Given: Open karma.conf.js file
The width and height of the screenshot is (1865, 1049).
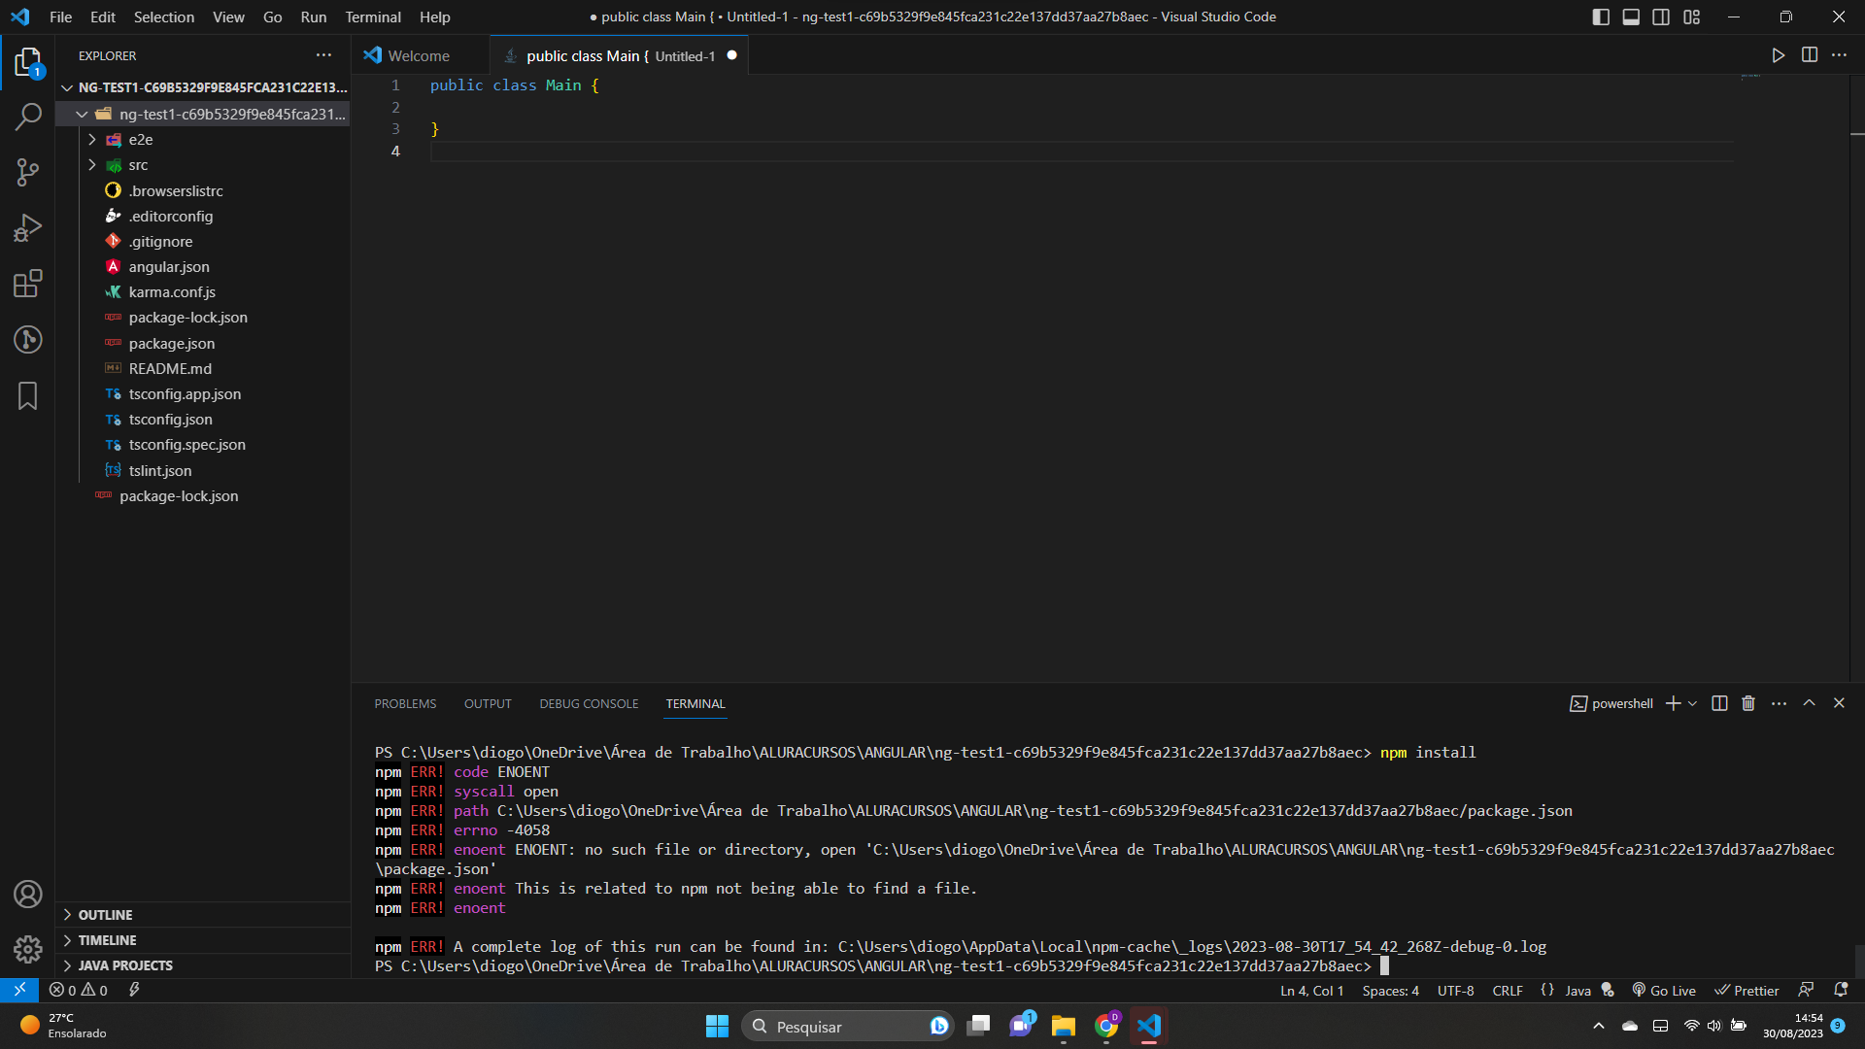Looking at the screenshot, I should click(203, 292).
